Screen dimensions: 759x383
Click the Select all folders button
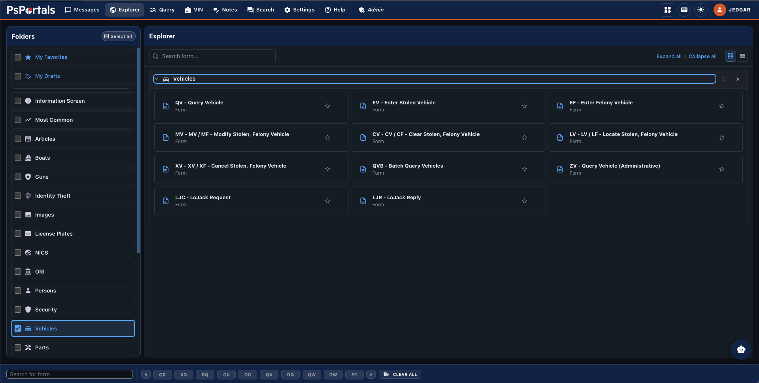tap(119, 36)
